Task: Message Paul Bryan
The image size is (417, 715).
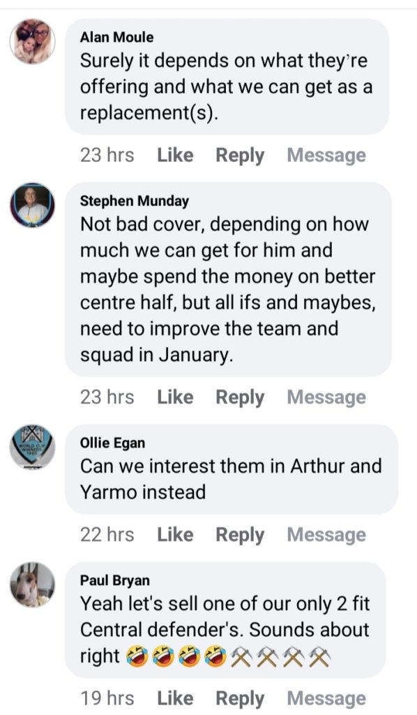Action: (326, 698)
